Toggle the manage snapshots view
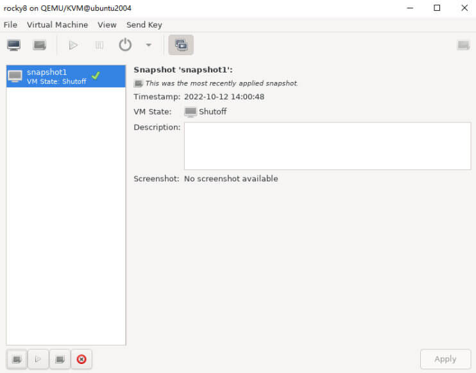476x373 pixels. 181,45
